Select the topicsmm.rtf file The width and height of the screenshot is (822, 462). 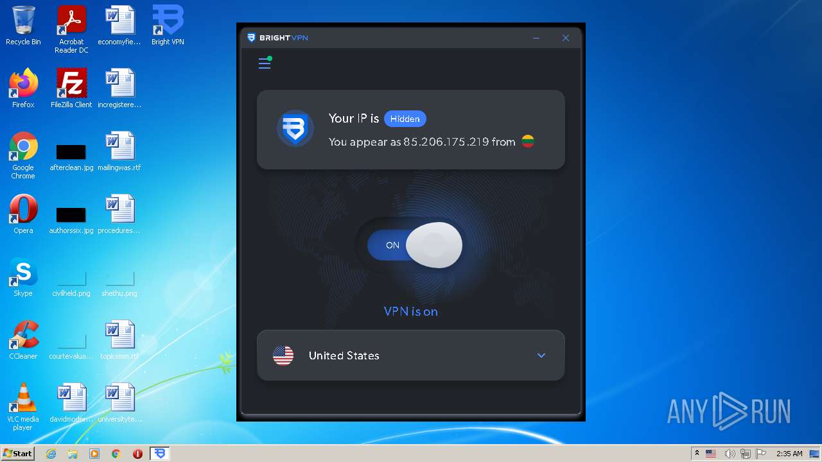119,340
